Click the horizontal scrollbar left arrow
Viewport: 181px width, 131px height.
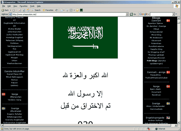[2, 125]
